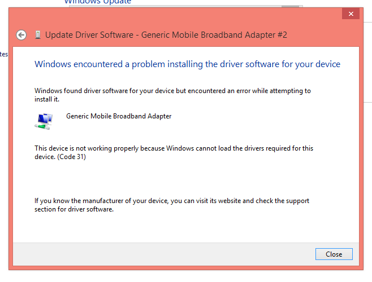This screenshot has height=282, width=372.
Task: Click the partial 'tes' text at left edge
Action: [x=4, y=54]
